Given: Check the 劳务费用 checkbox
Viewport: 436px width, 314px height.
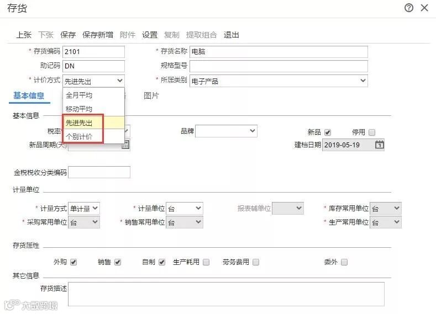Looking at the screenshot, I should coord(256,262).
